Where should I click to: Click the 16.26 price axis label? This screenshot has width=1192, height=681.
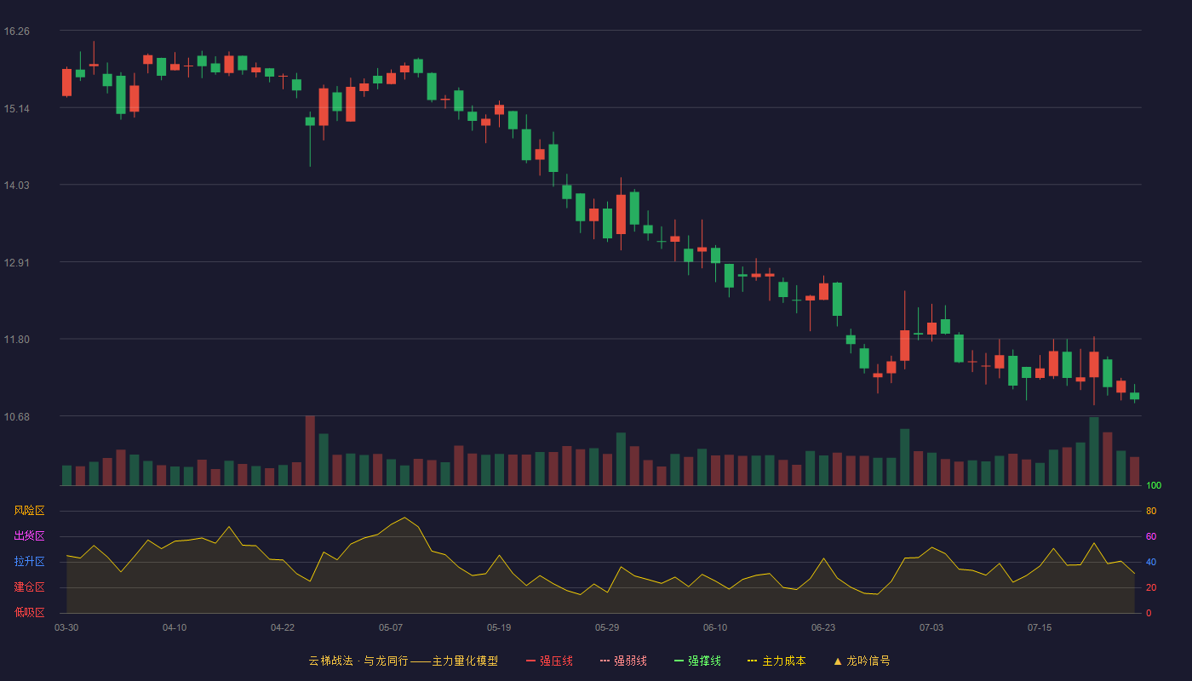[x=16, y=31]
